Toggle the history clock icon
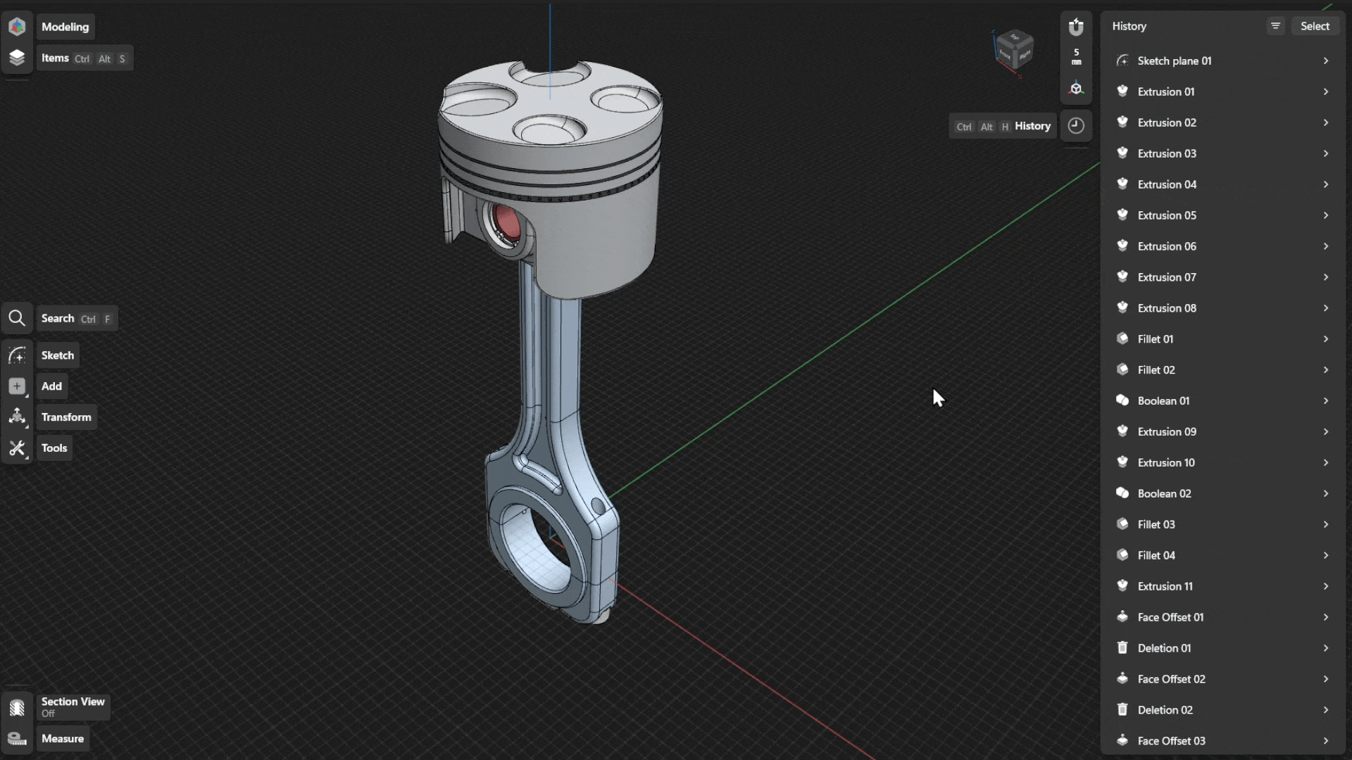Screen dimensions: 1352x760 point(1076,125)
